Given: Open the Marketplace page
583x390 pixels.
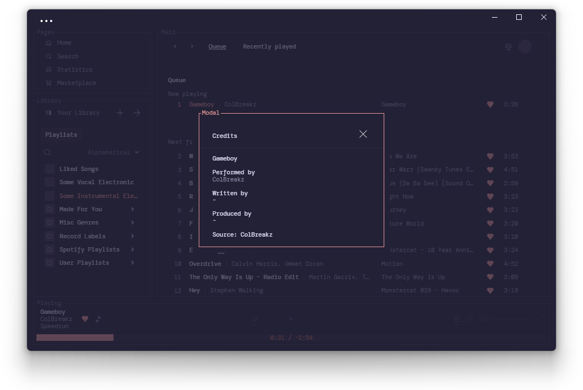Looking at the screenshot, I should click(71, 83).
